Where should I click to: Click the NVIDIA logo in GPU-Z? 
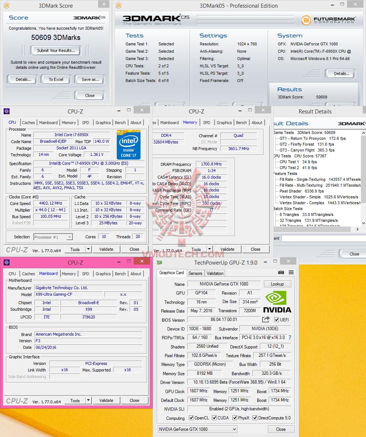pos(277,302)
